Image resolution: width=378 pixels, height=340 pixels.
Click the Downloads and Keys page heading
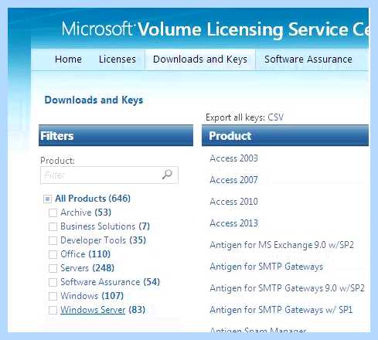[x=94, y=100]
